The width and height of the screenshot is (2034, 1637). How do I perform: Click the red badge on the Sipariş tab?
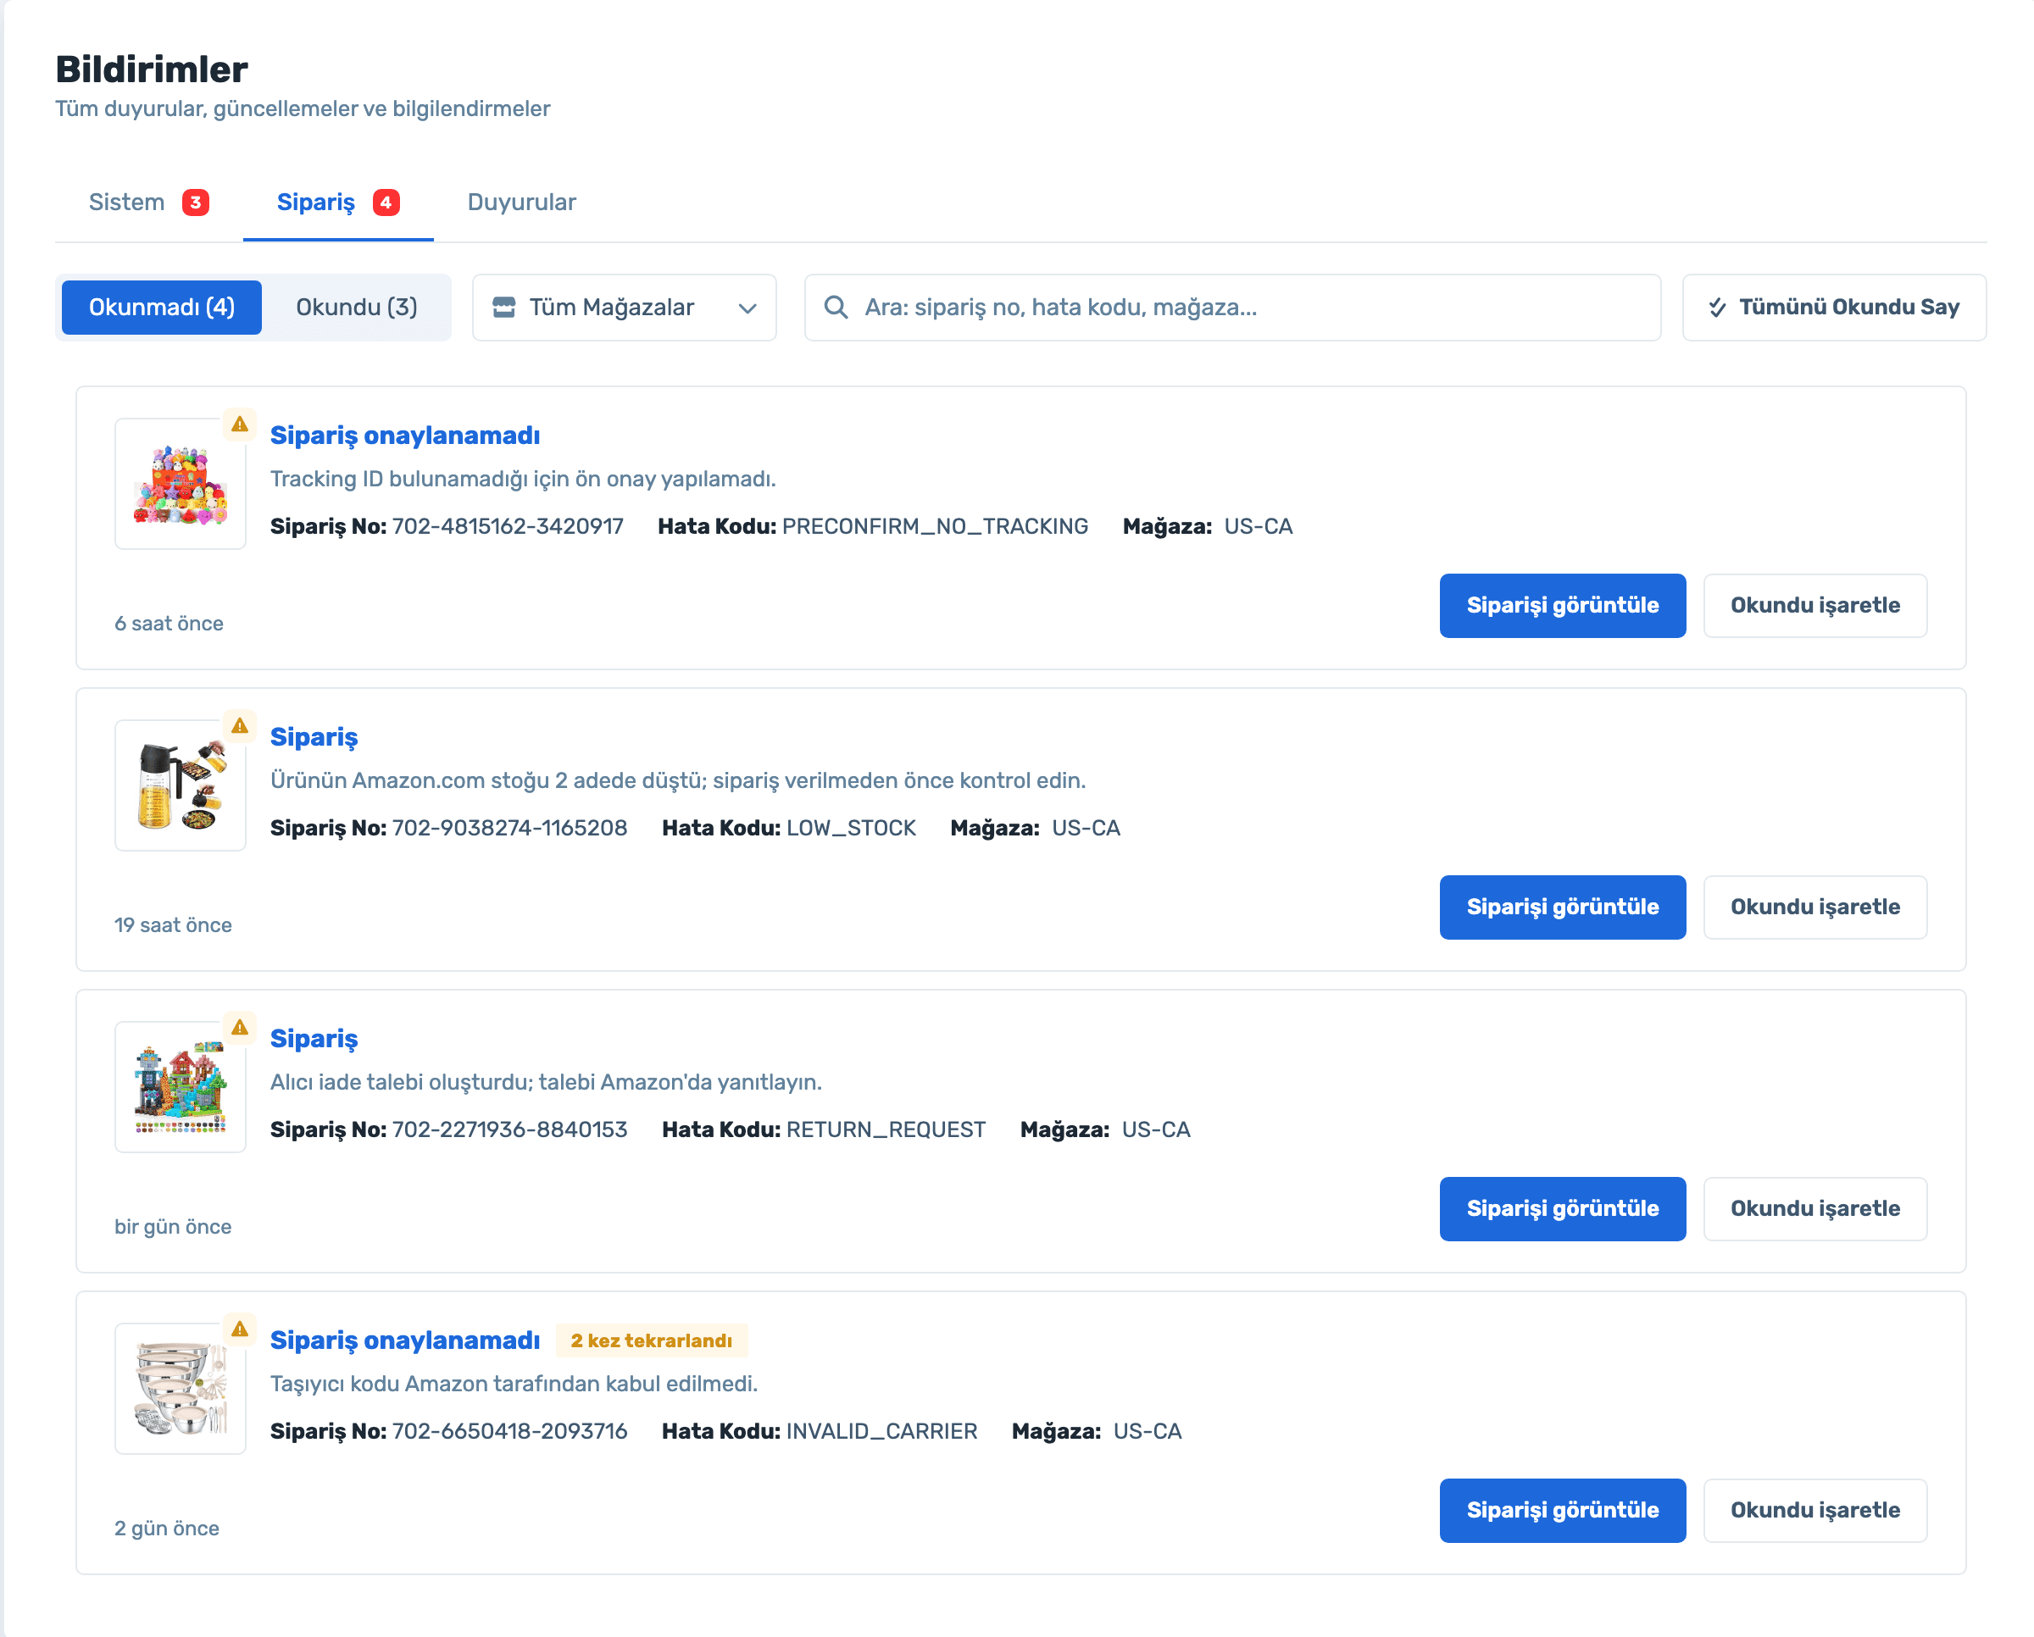pyautogui.click(x=386, y=203)
